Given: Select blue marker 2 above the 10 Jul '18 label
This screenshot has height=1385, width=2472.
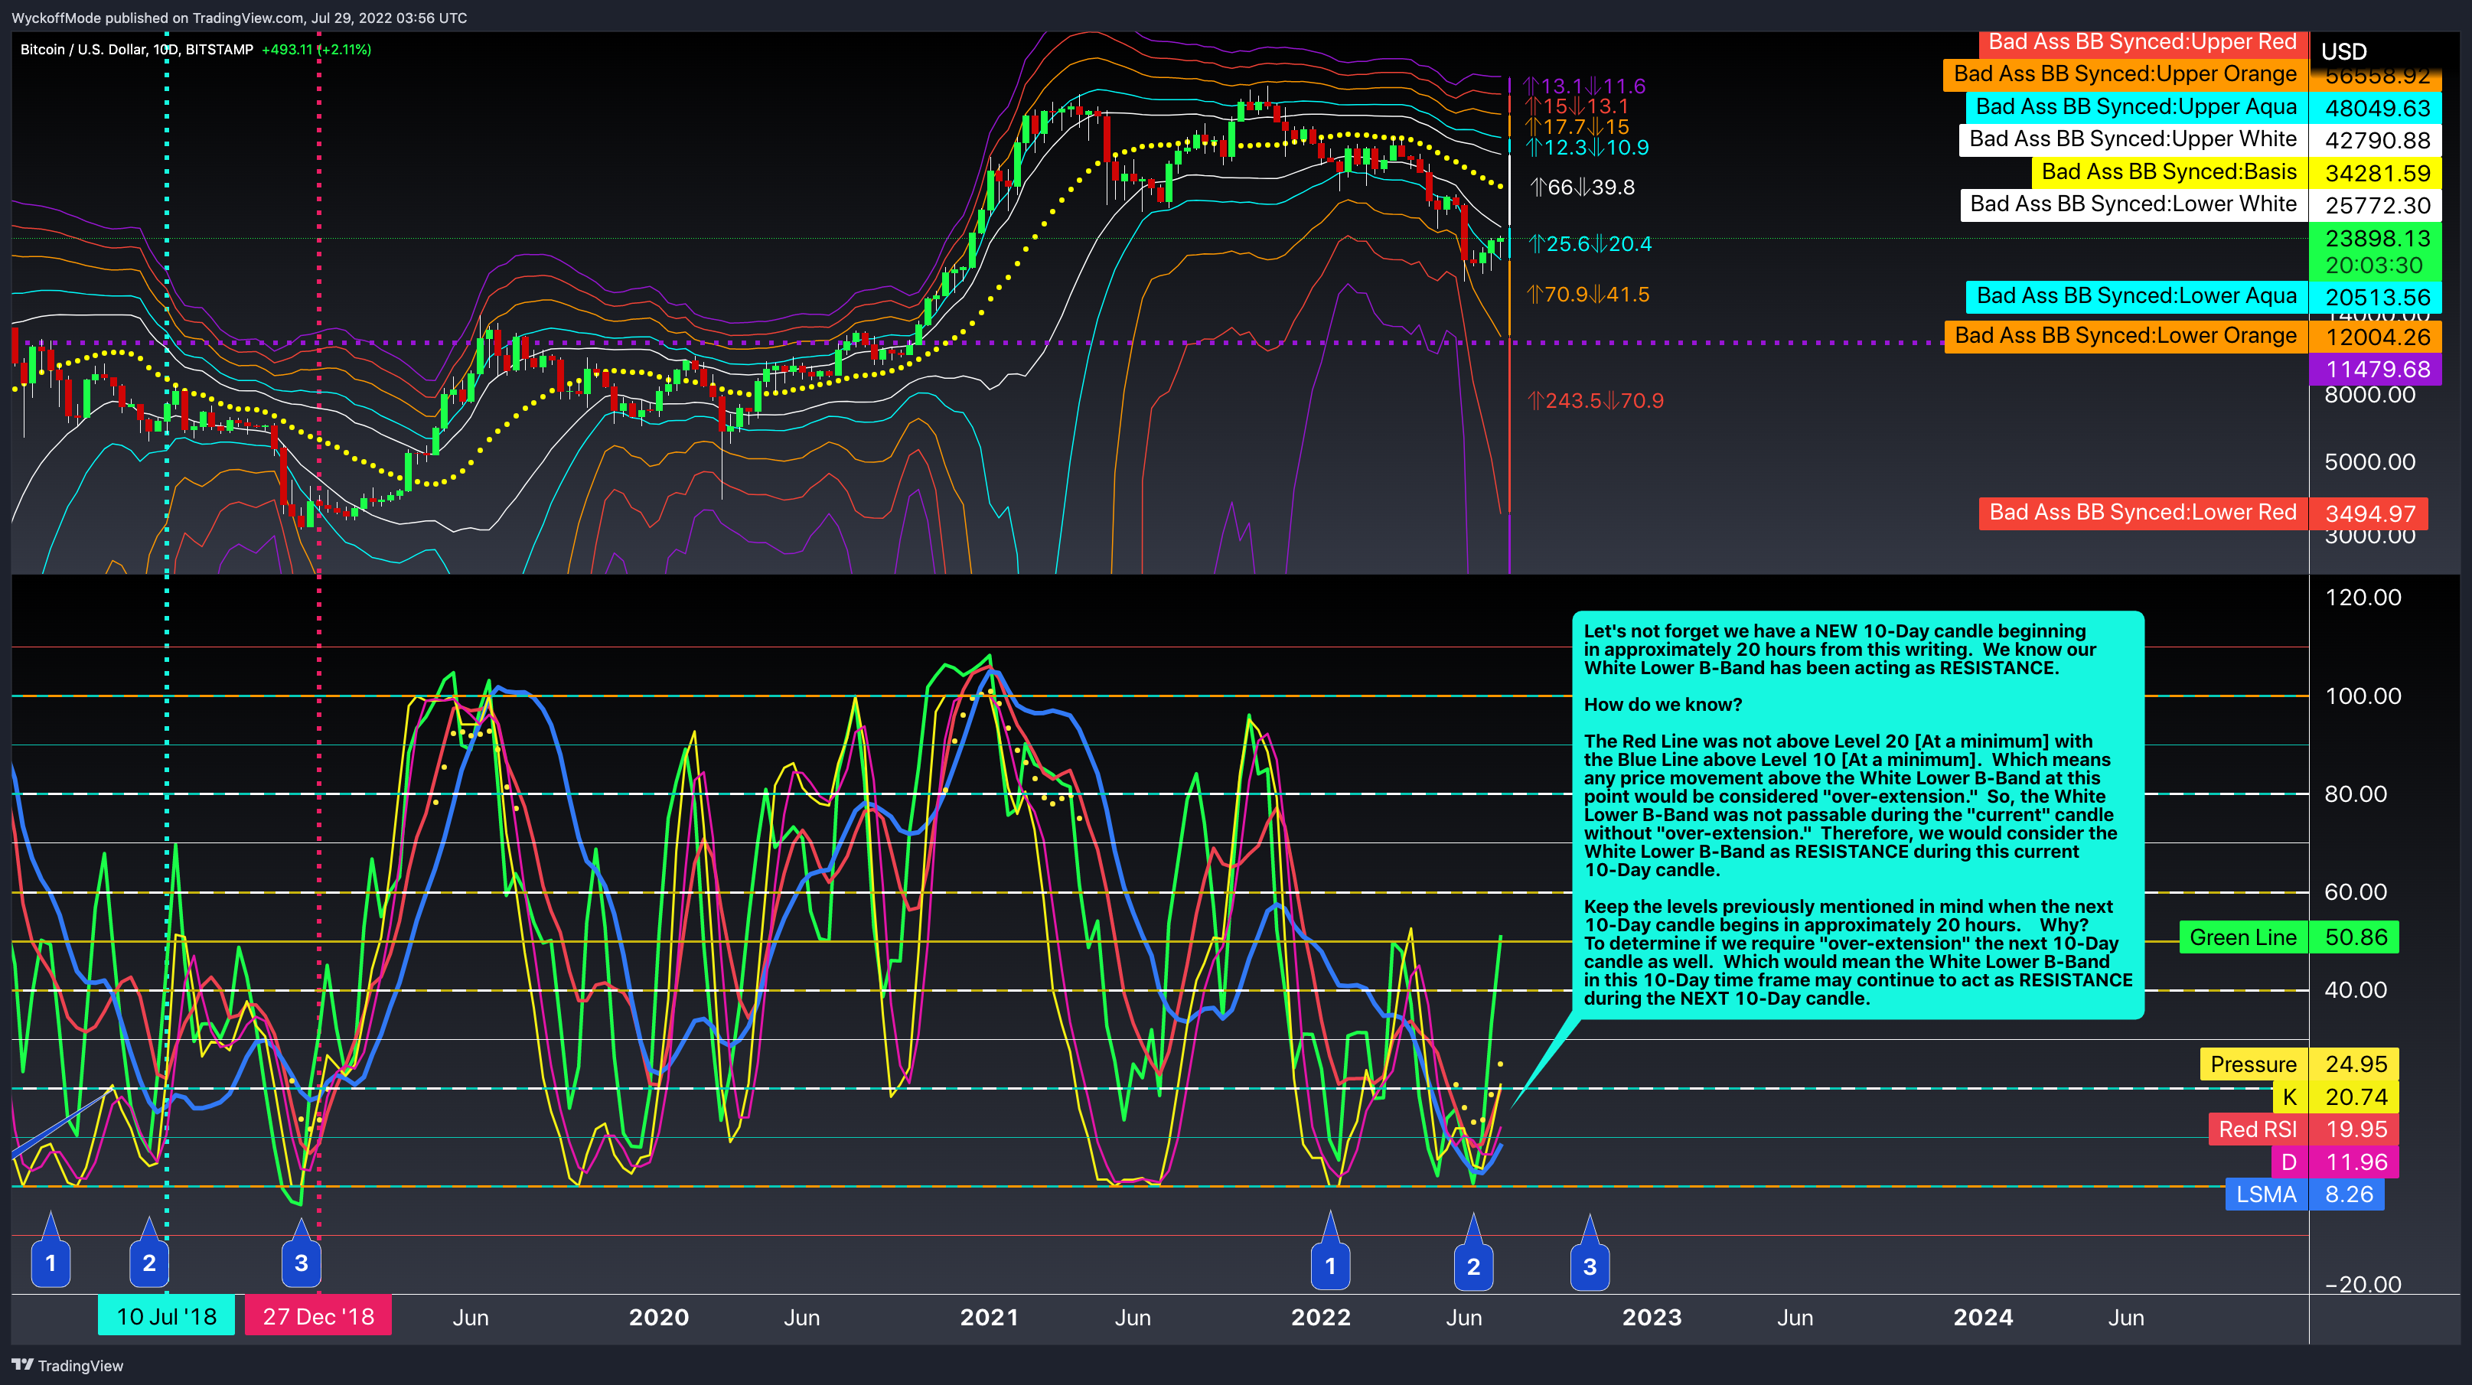Looking at the screenshot, I should pyautogui.click(x=148, y=1263).
